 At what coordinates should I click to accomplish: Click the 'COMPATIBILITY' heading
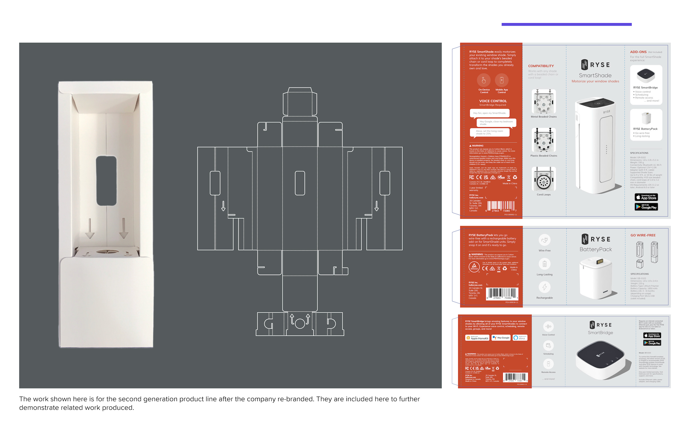tap(541, 66)
